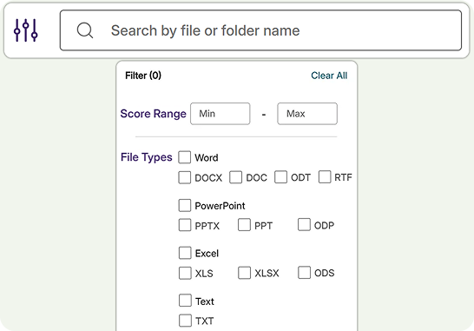Focus the file or folder search box

click(x=260, y=30)
